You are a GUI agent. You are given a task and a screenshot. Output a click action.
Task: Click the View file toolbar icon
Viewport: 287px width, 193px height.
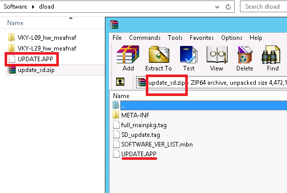[x=217, y=55]
